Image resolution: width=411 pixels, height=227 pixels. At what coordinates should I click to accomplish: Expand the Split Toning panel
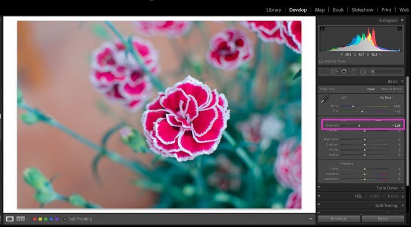point(386,205)
